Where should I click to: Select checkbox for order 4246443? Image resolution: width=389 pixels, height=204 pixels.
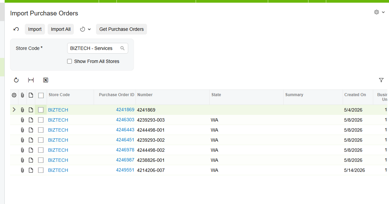[x=41, y=130]
